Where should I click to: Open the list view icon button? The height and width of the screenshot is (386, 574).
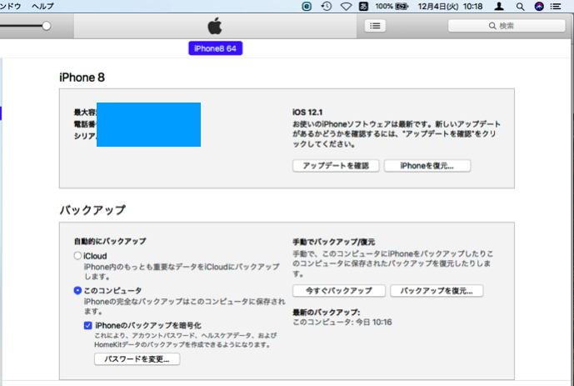coord(375,26)
